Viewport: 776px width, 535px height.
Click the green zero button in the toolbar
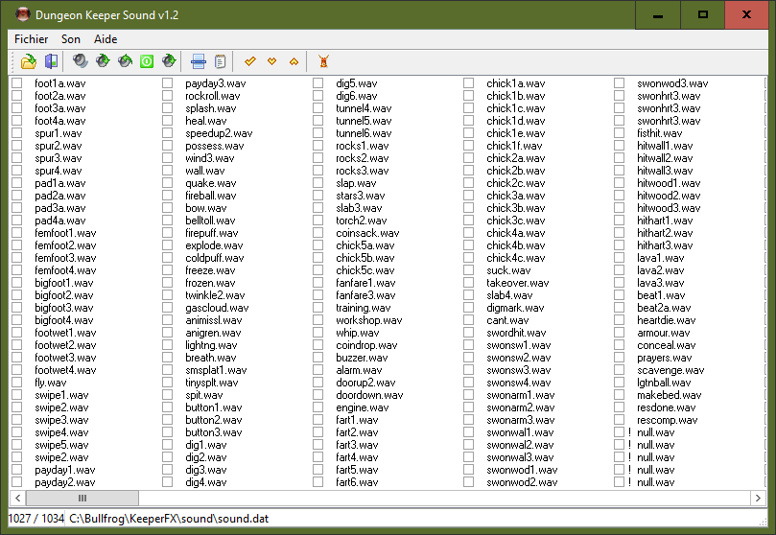pyautogui.click(x=147, y=61)
